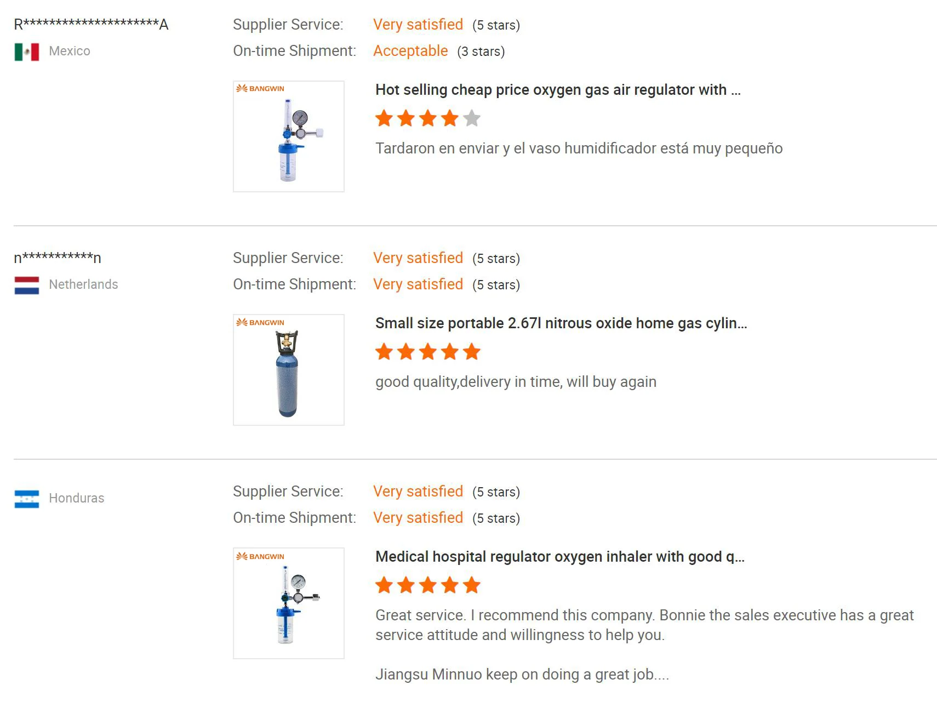The image size is (937, 708).
Task: Open "Medical hospital regulator oxygen inhaler" link
Action: point(559,557)
